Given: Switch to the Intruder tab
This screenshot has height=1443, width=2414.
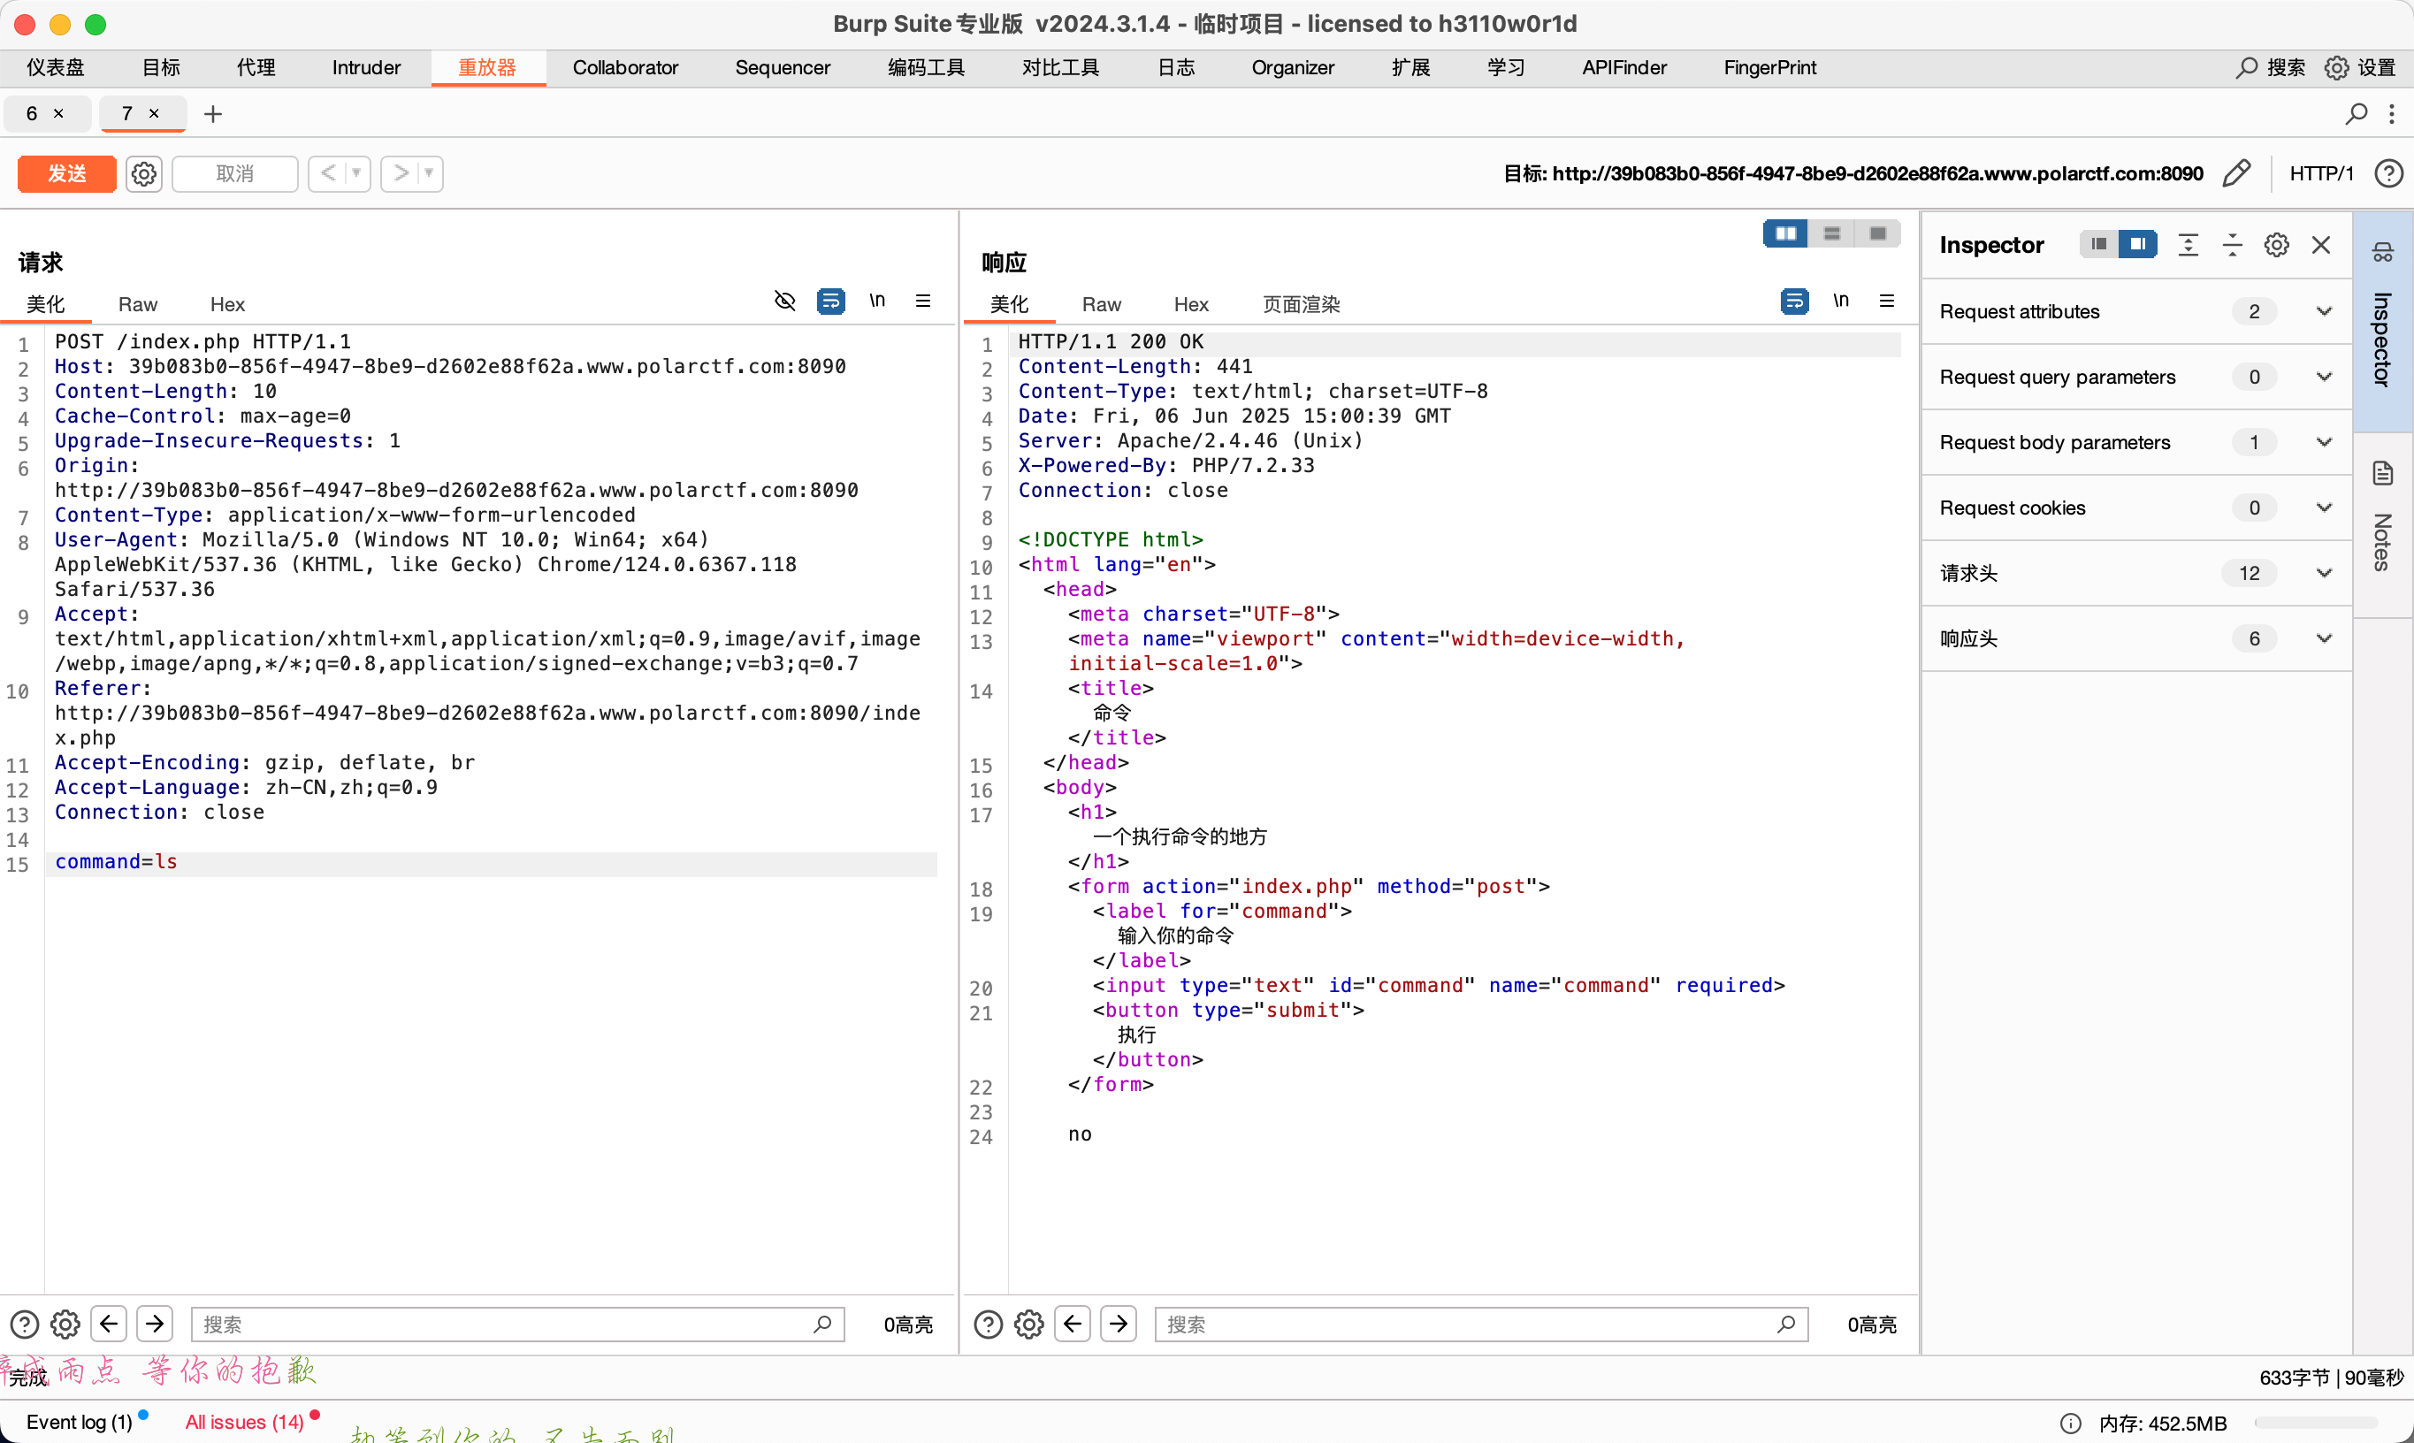Looking at the screenshot, I should [x=365, y=67].
